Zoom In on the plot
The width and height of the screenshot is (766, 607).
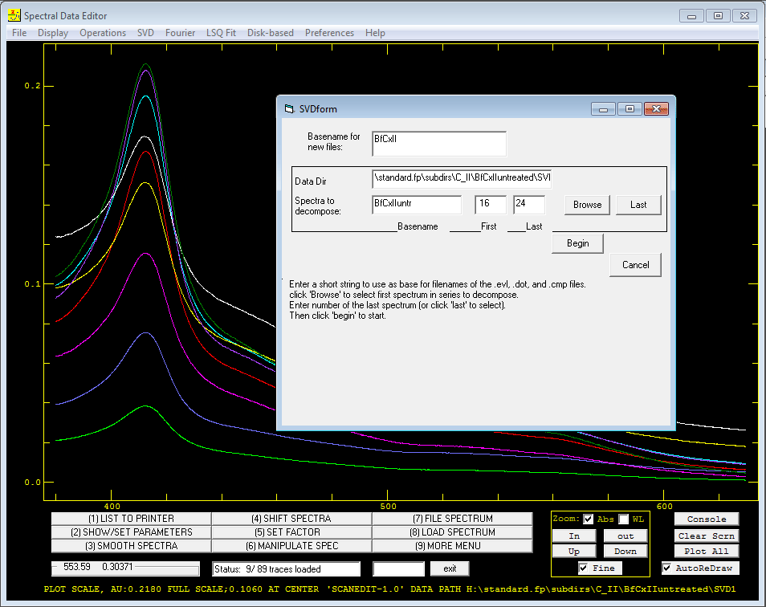click(x=574, y=536)
